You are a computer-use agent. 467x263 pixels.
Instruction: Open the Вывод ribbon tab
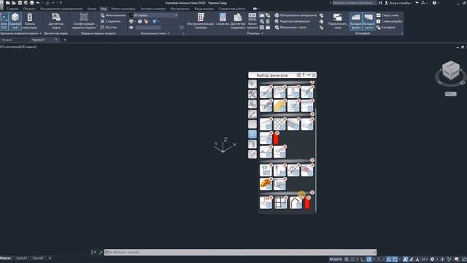tap(92, 9)
